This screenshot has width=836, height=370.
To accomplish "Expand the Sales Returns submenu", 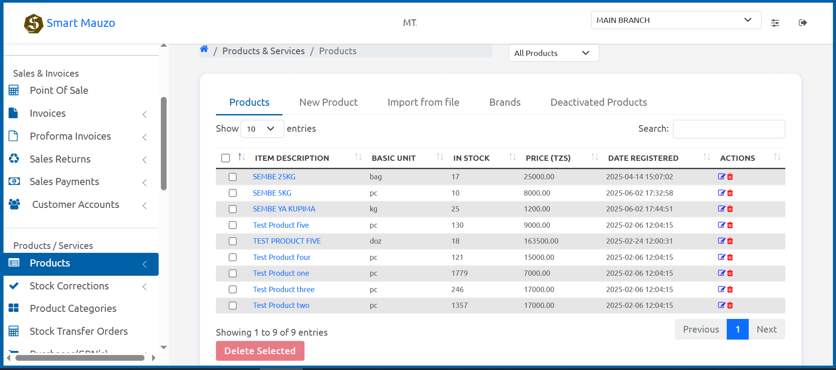I will click(x=145, y=160).
